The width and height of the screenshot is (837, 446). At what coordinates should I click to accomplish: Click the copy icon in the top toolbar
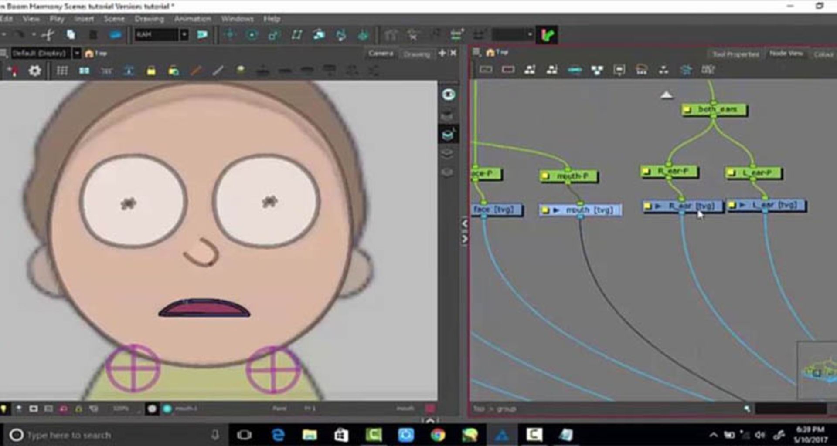(x=71, y=35)
